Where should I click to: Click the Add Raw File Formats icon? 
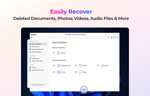tap(30, 70)
